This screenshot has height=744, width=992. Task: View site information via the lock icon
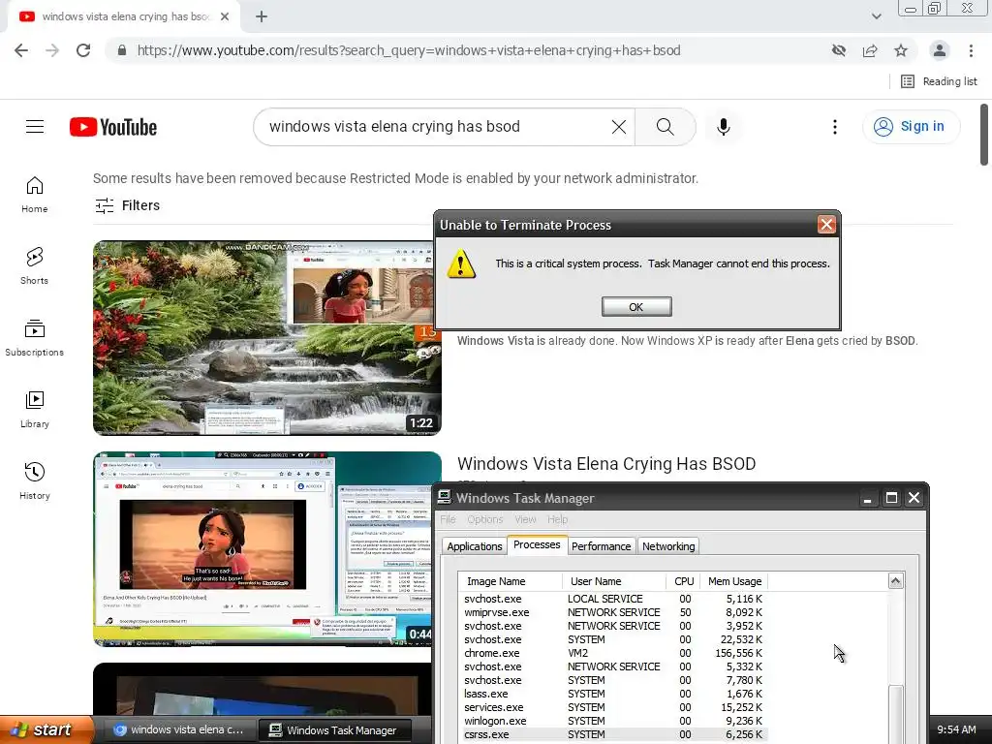122,50
